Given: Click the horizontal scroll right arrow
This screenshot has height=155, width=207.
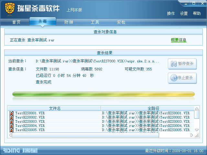Looking at the screenshot, I should coord(191,135).
